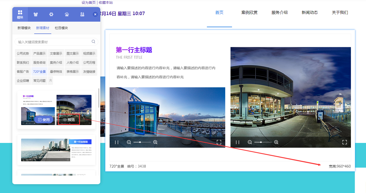Switch to the 新增模块 tab
Image resolution: width=366 pixels, height=193 pixels.
[24, 28]
